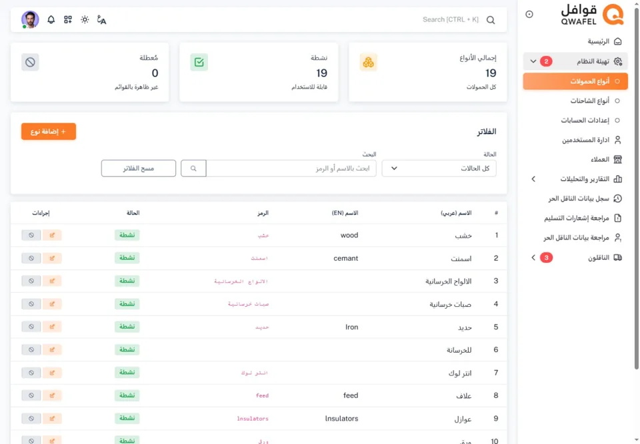Image resolution: width=640 pixels, height=444 pixels.
Task: Click the Qwafel logo
Action: tap(592, 14)
